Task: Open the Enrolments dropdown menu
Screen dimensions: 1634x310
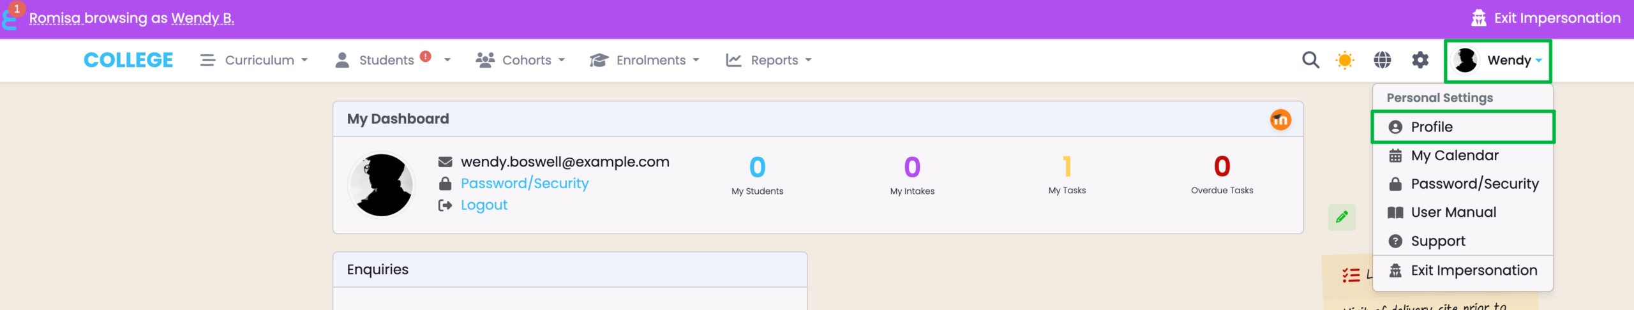Action: pos(645,60)
